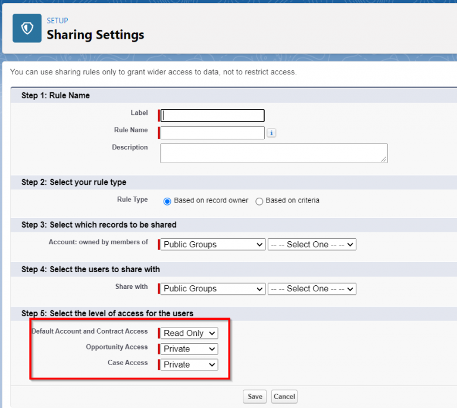
Task: Click the Cancel button
Action: coord(284,397)
